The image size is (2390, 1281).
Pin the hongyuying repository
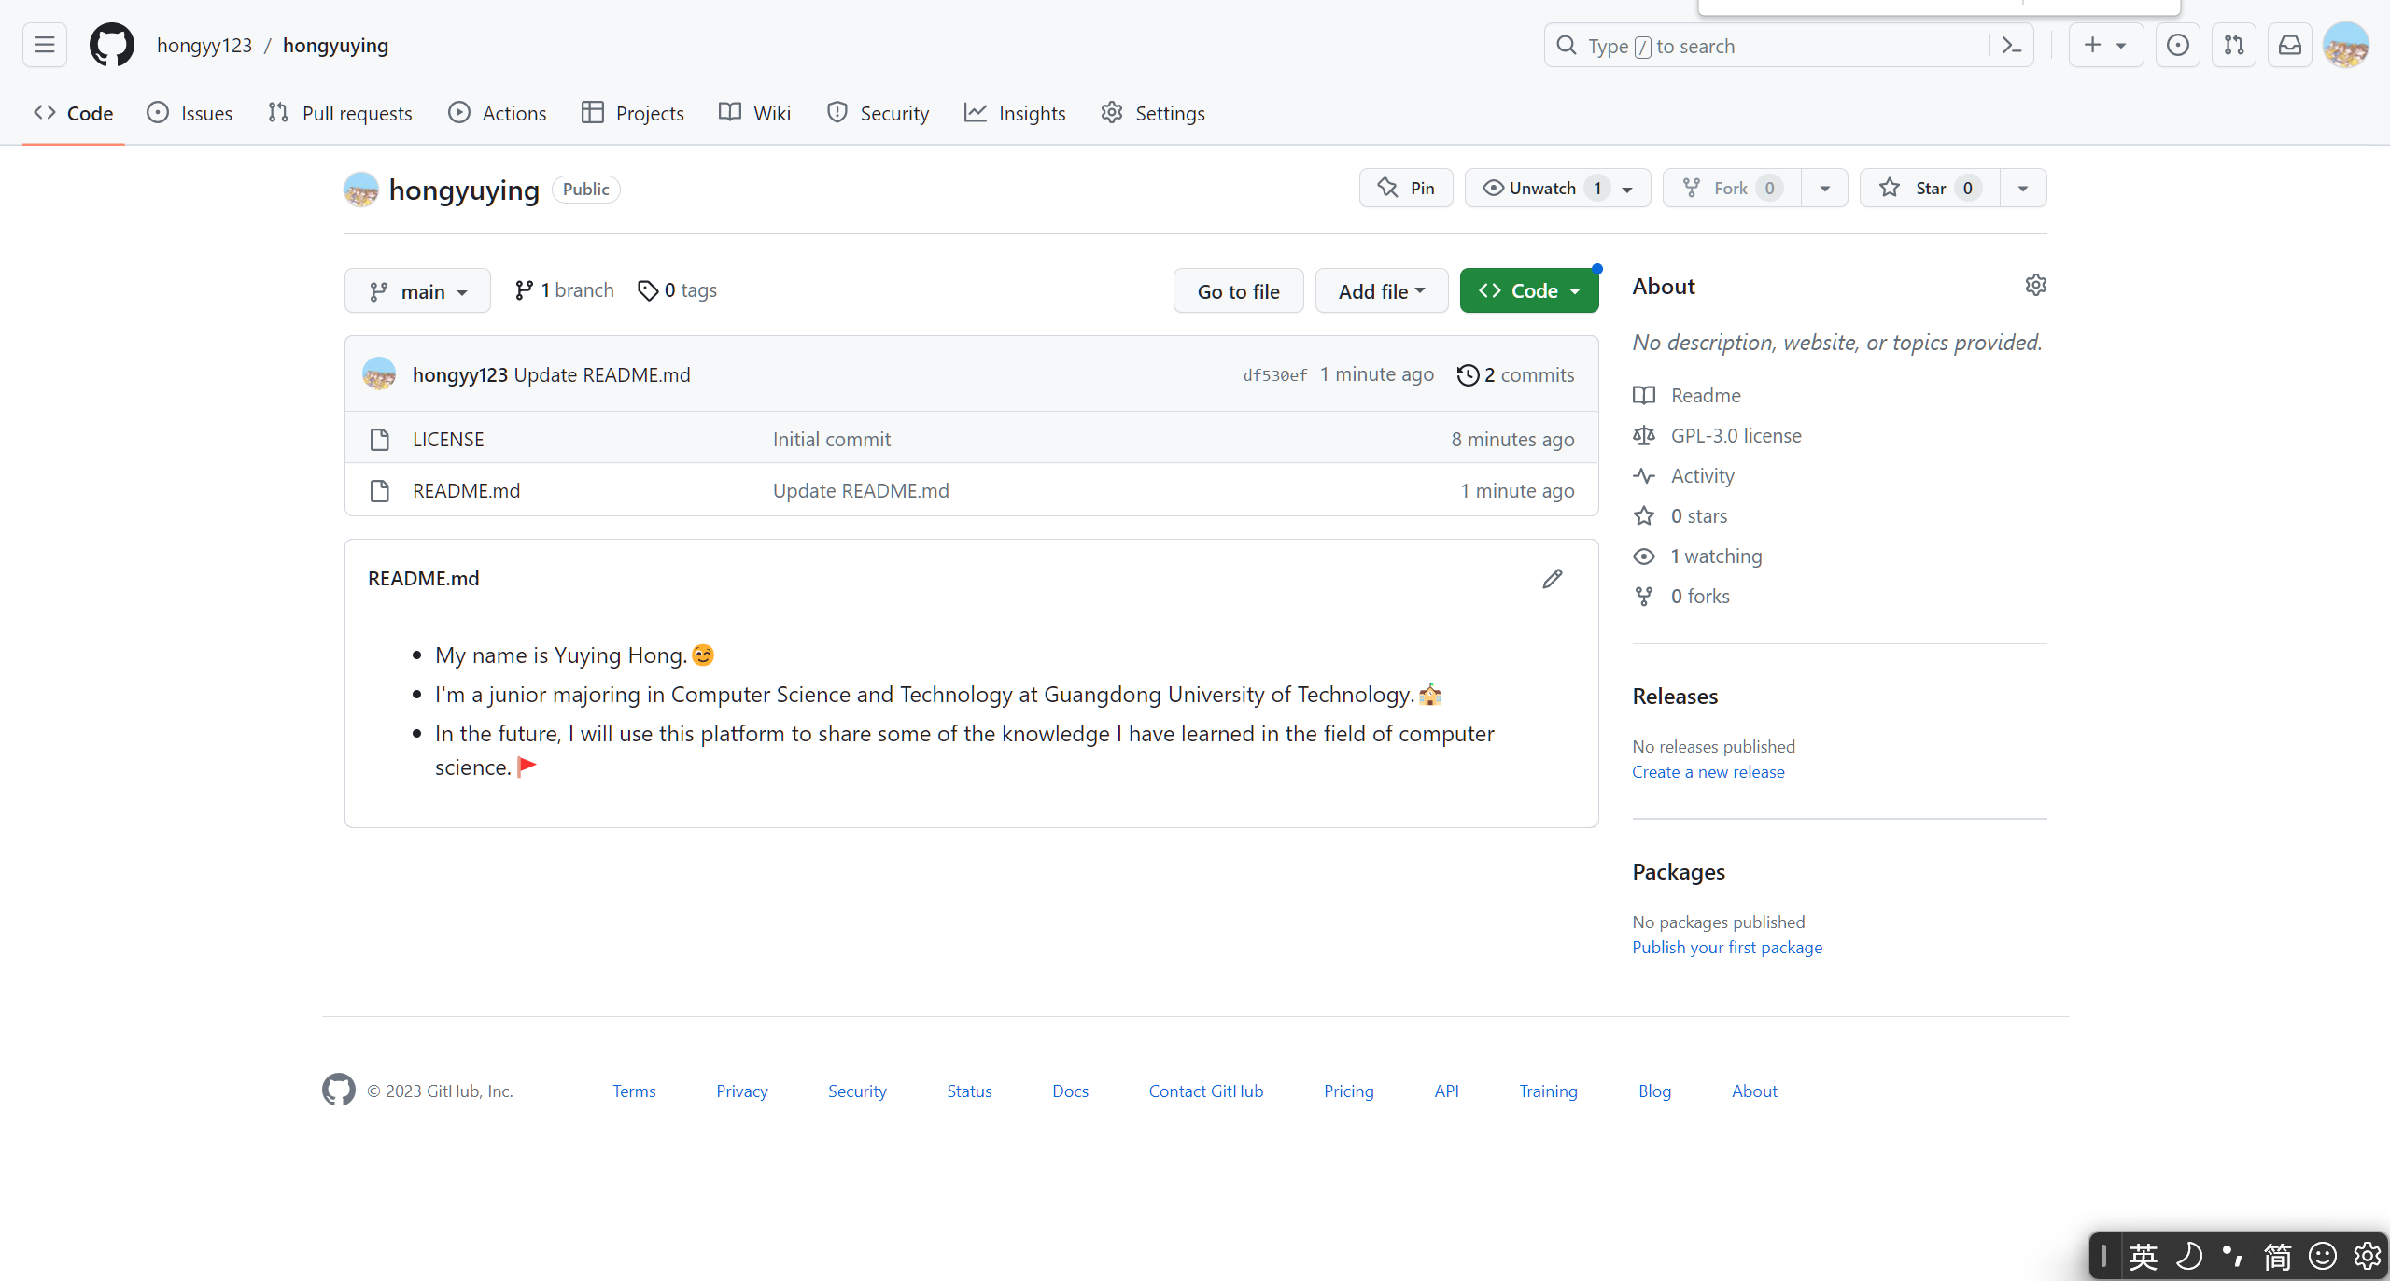(1406, 188)
